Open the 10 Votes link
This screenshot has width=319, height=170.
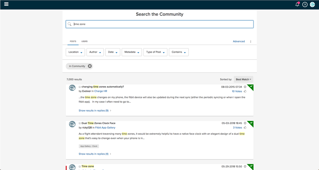[x=237, y=92]
